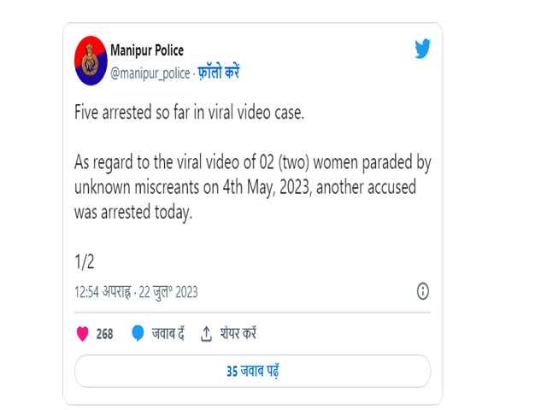Open the 'Manipur Police' display name

[x=147, y=50]
